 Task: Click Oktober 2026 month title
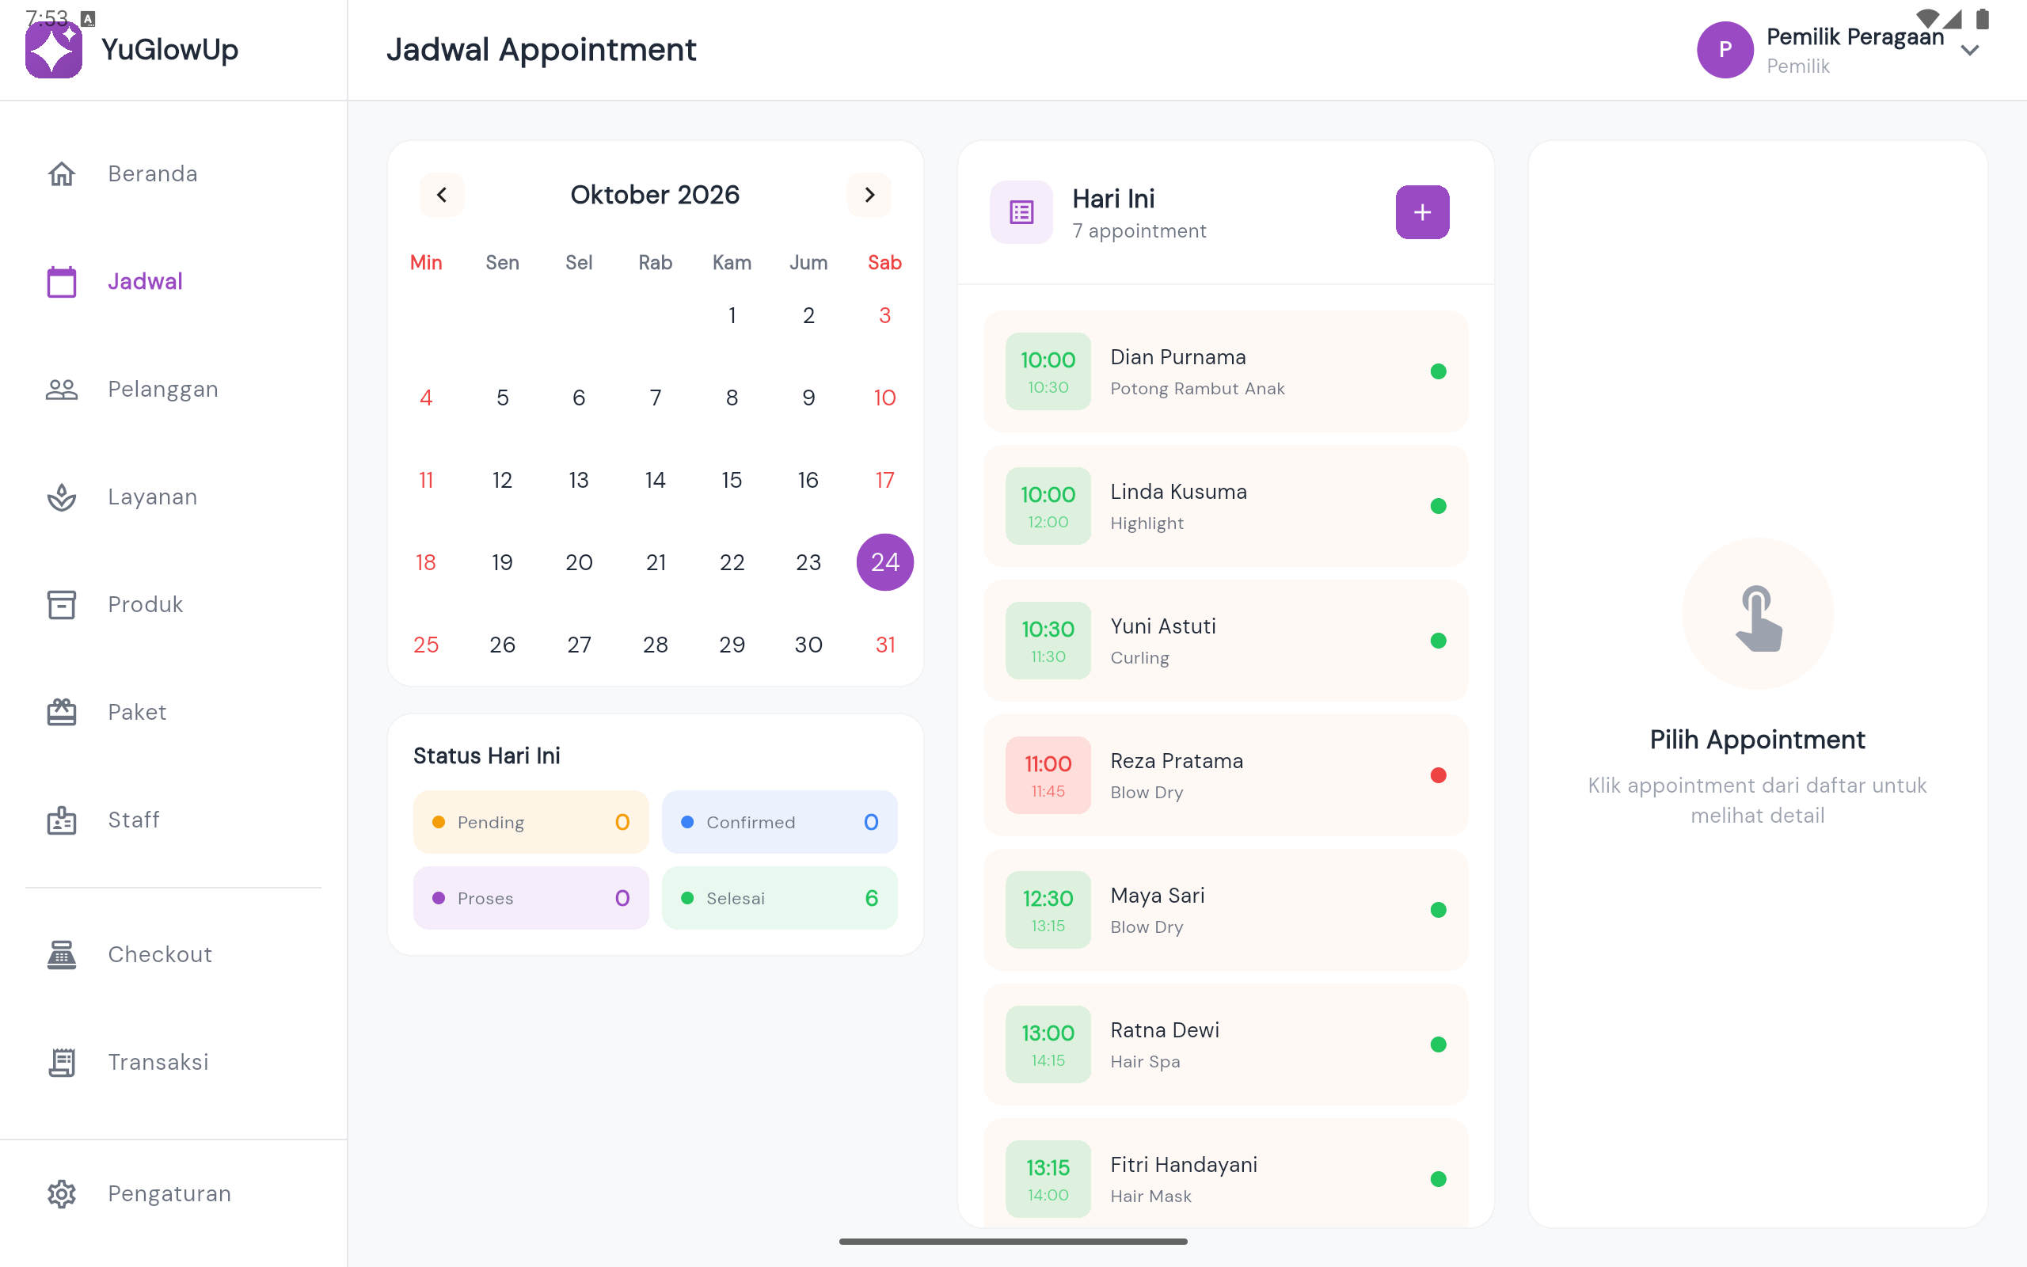655,195
